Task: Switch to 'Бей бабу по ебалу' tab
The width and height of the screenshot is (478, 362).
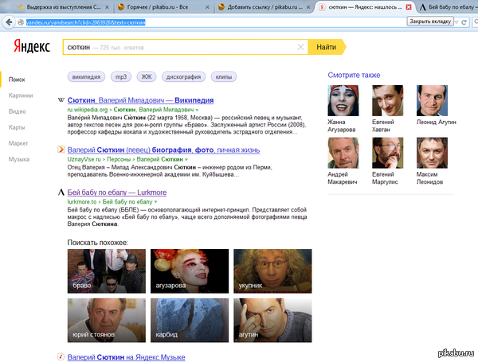Action: pyautogui.click(x=448, y=7)
